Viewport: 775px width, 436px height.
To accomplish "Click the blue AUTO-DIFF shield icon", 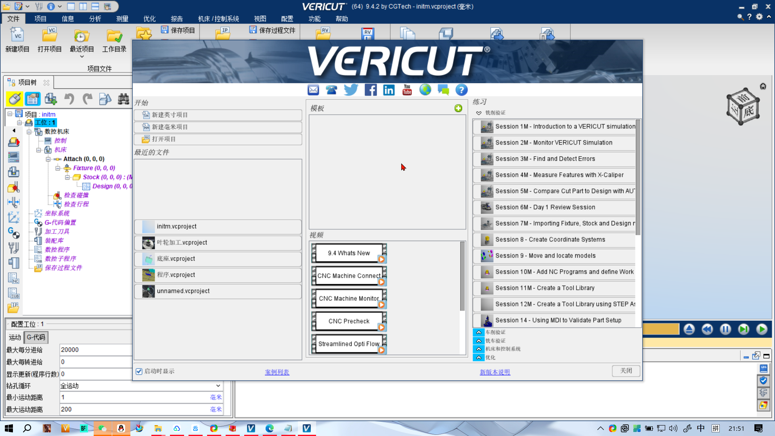I will (763, 381).
